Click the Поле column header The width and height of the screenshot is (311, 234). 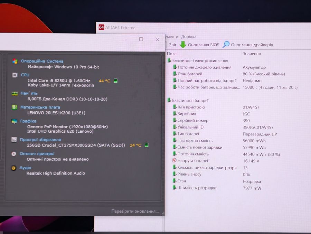coord(171,54)
